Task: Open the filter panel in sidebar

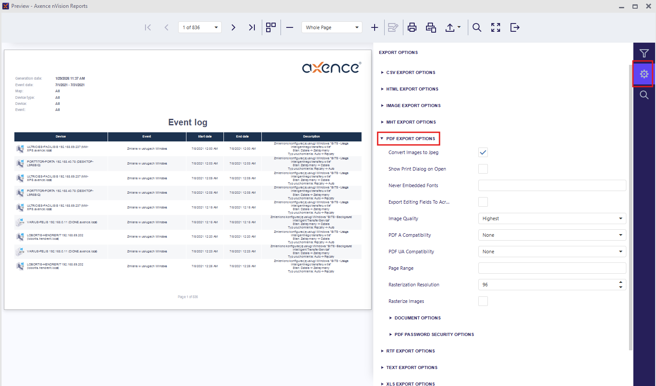Action: click(x=644, y=53)
